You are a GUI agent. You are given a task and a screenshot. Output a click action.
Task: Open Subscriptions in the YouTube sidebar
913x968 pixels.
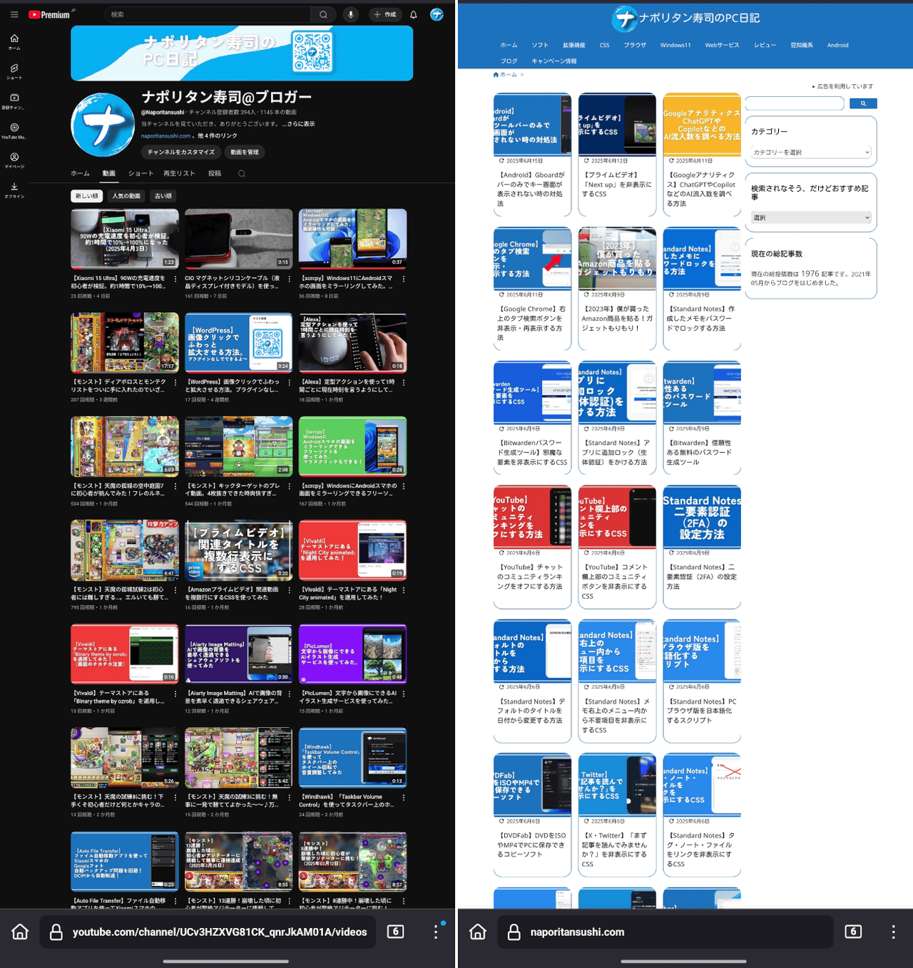[14, 101]
